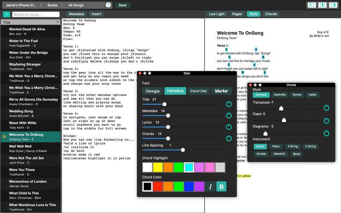Pick black chord color swatch
Screen dimensions: 341x213
click(147, 187)
